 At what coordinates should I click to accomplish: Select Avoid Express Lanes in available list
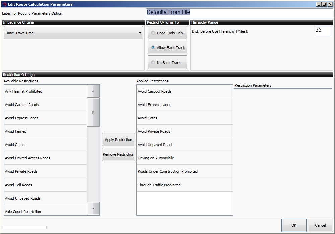45,118
